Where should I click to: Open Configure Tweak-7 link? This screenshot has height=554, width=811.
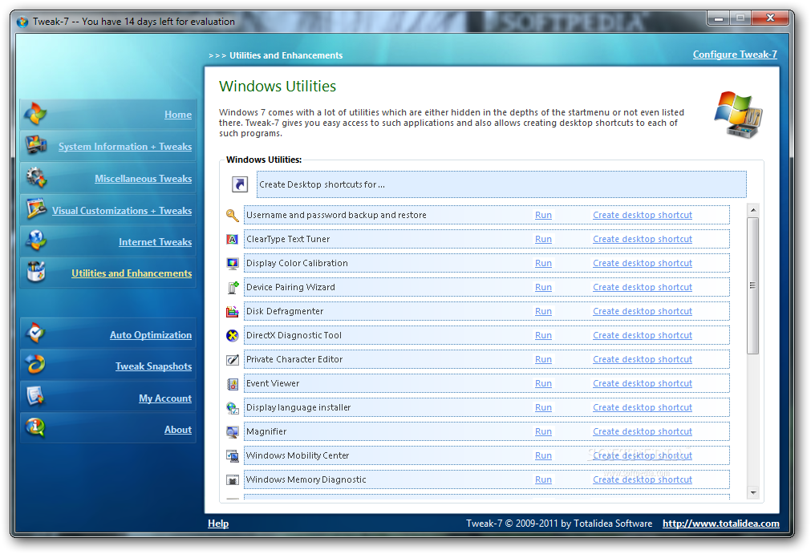pyautogui.click(x=735, y=55)
